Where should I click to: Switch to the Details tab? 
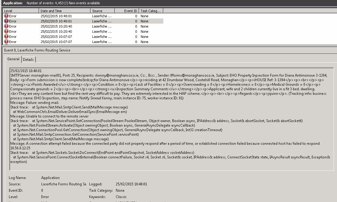[28, 60]
